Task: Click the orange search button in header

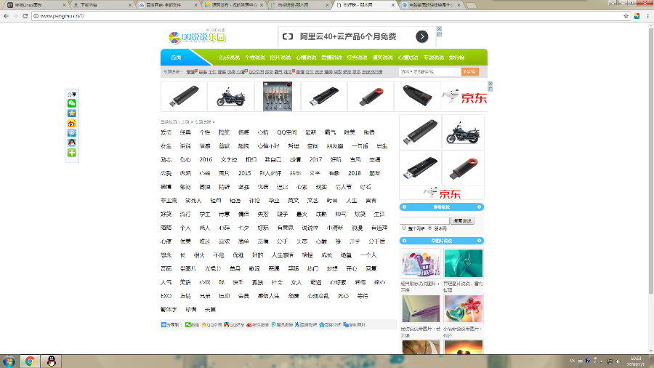Action: pos(469,72)
